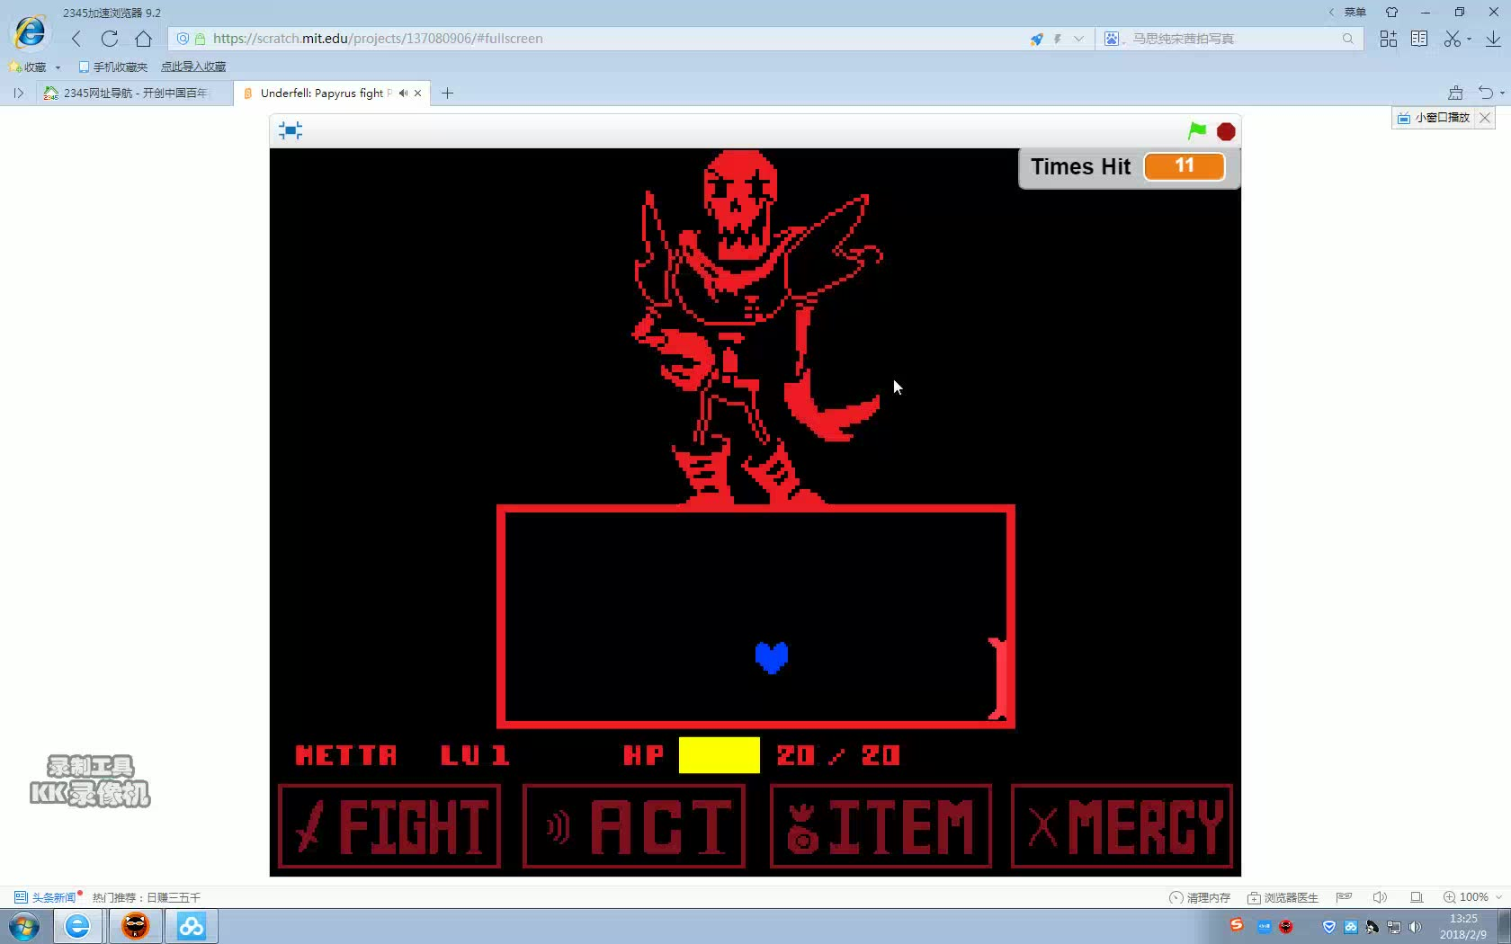Expand the 收藏 dropdown arrow
Viewport: 1511px width, 944px height.
pos(58,67)
